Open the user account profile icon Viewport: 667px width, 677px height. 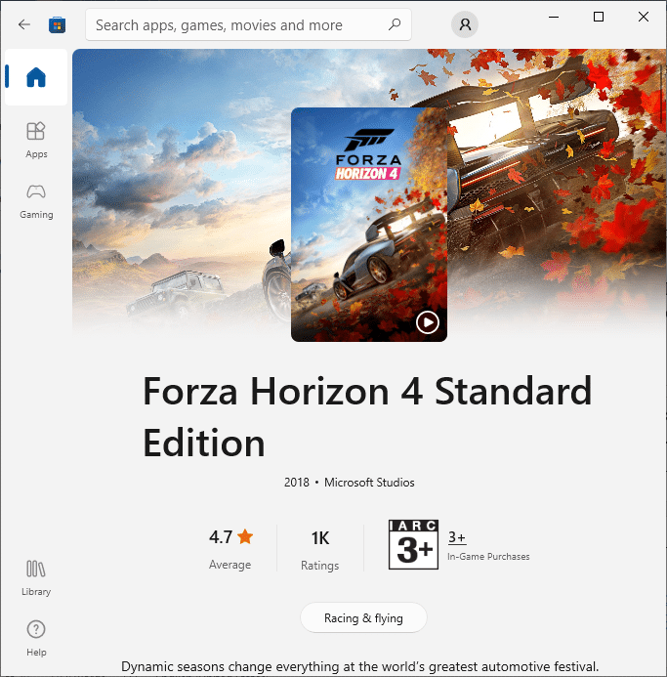coord(465,24)
